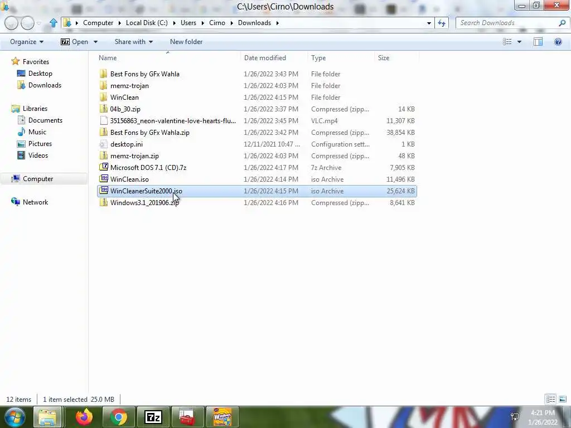Select the neon-valentine mp4 file icon

point(103,120)
